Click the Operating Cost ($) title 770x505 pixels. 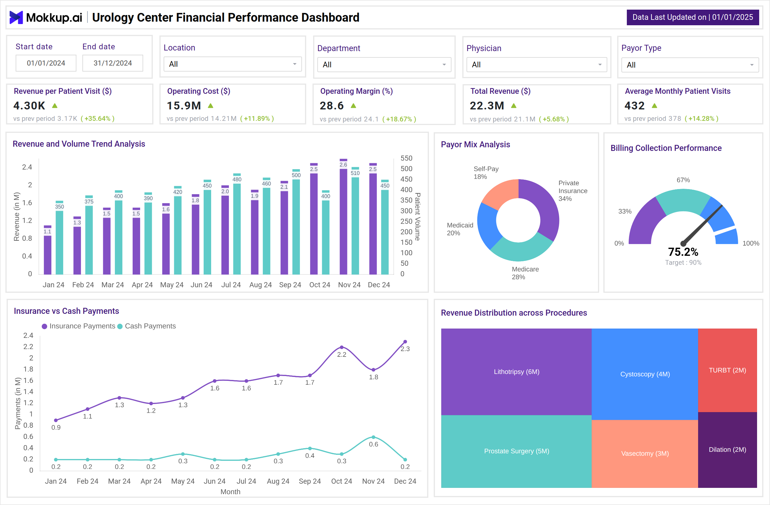coord(199,91)
